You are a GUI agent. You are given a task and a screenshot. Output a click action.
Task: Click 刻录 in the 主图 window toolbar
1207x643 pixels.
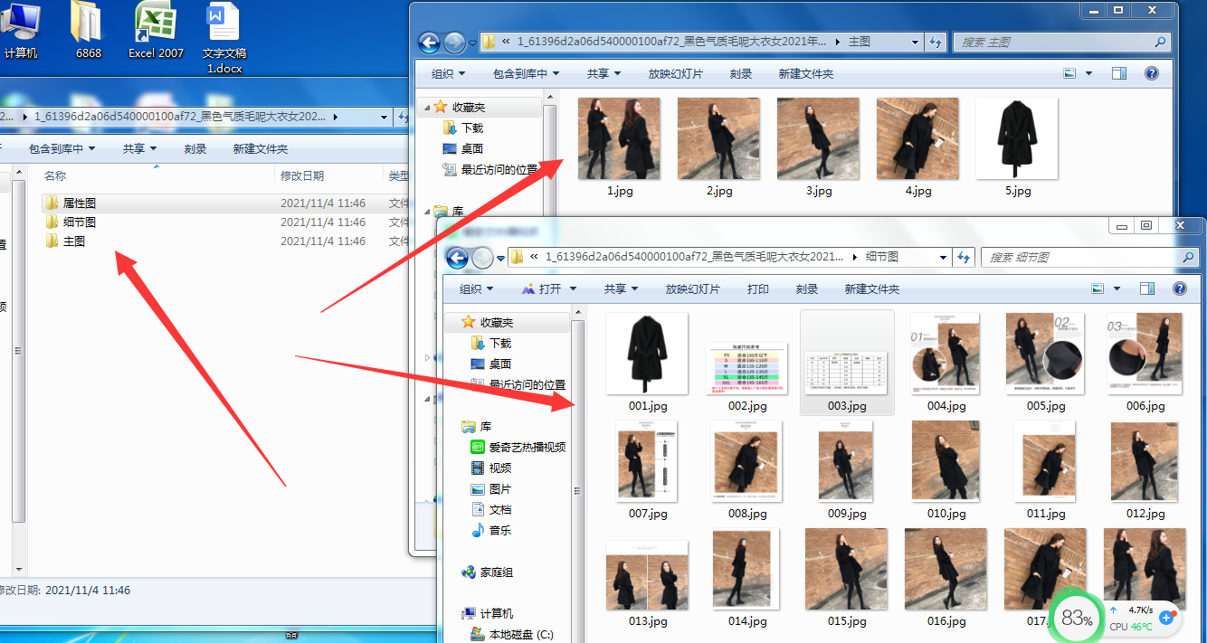pyautogui.click(x=741, y=73)
